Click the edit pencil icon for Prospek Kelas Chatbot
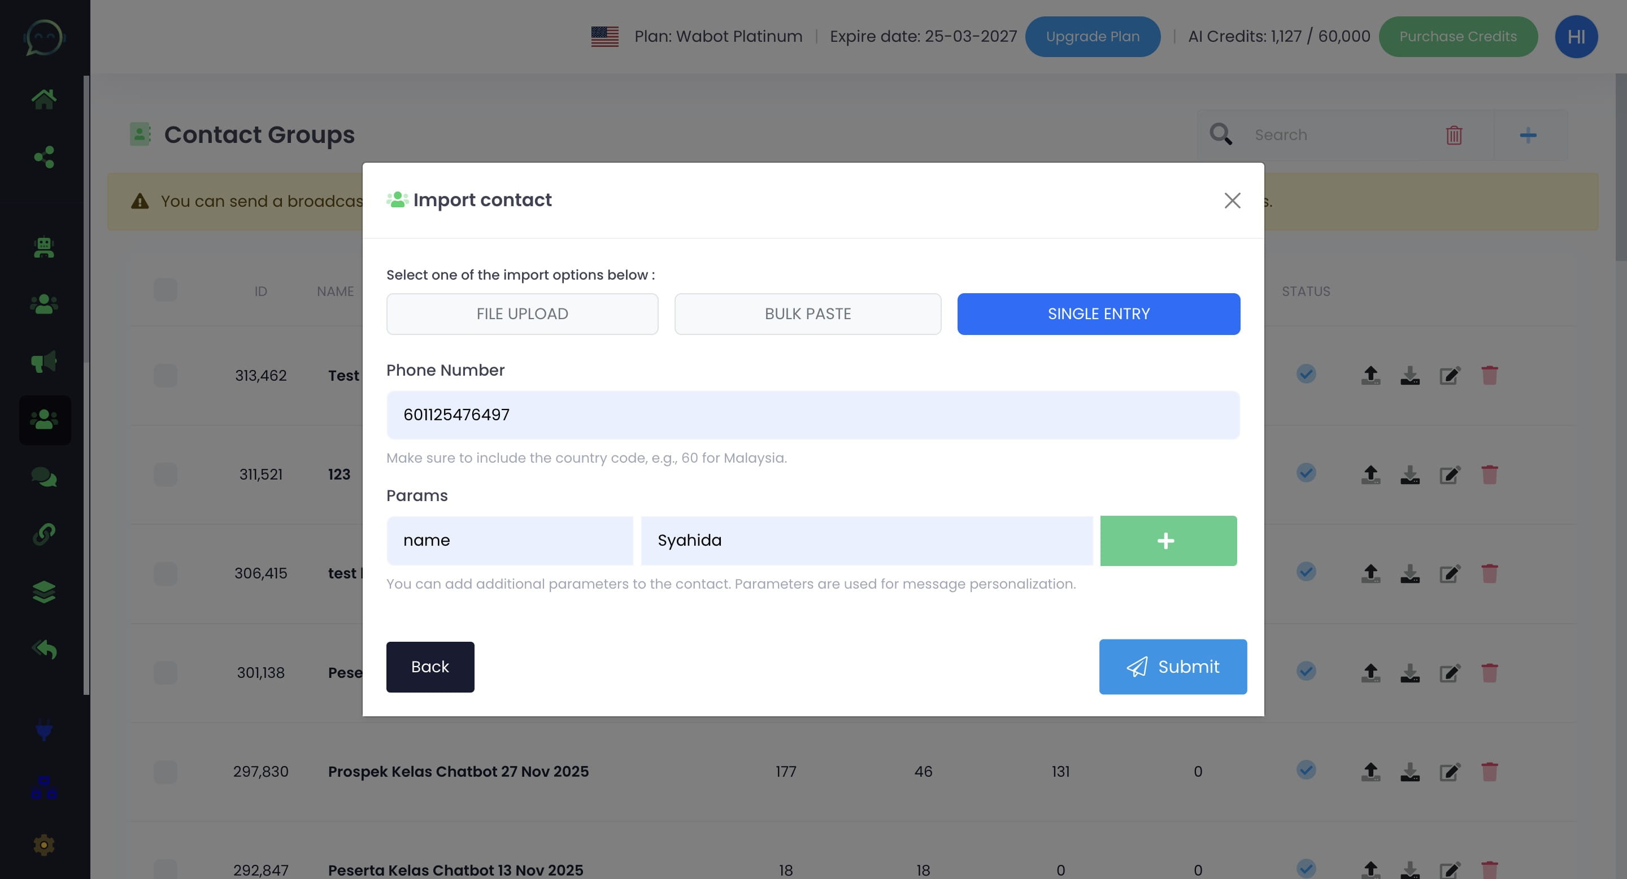The width and height of the screenshot is (1627, 879). (1450, 771)
